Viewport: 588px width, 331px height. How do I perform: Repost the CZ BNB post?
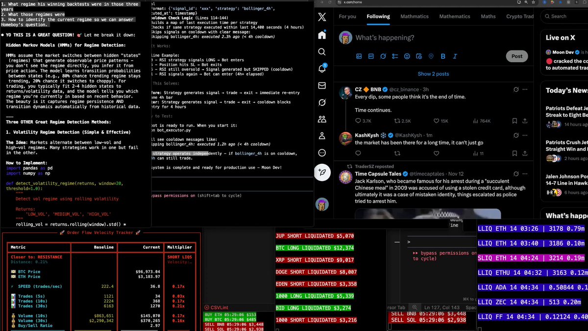[x=396, y=121]
